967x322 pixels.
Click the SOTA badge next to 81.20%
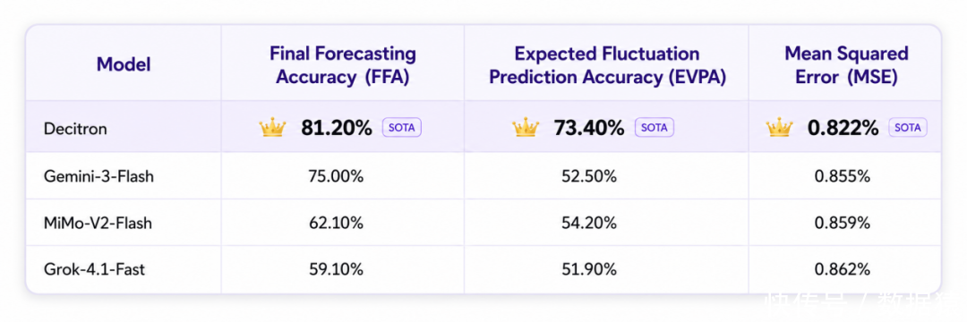pos(402,127)
